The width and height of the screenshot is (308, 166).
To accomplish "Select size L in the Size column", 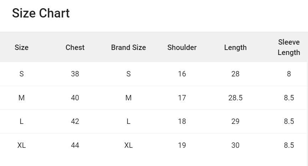I will click(x=21, y=121).
